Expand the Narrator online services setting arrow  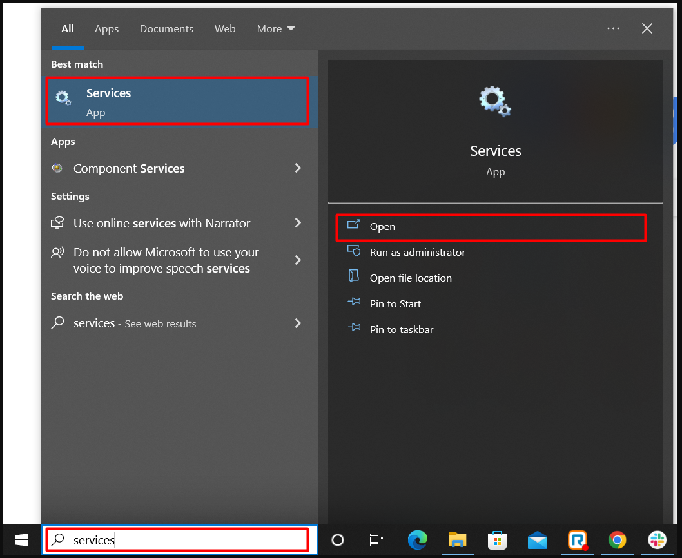[298, 223]
